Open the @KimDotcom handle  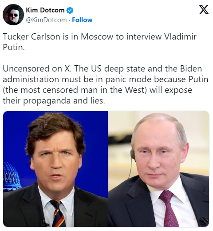tap(46, 20)
